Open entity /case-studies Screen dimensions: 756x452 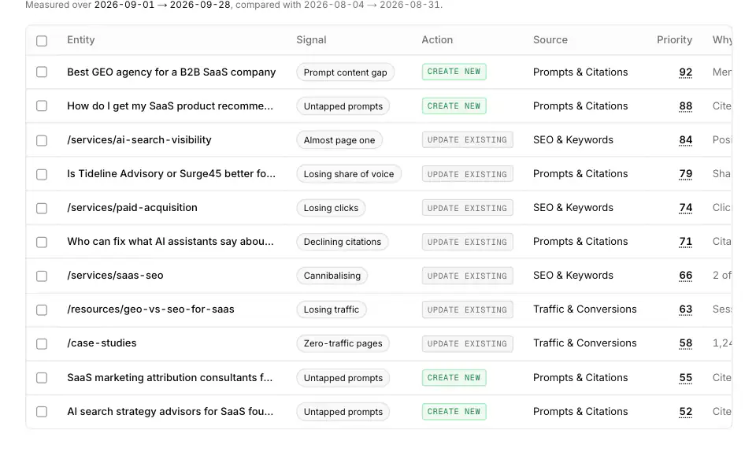click(x=102, y=343)
